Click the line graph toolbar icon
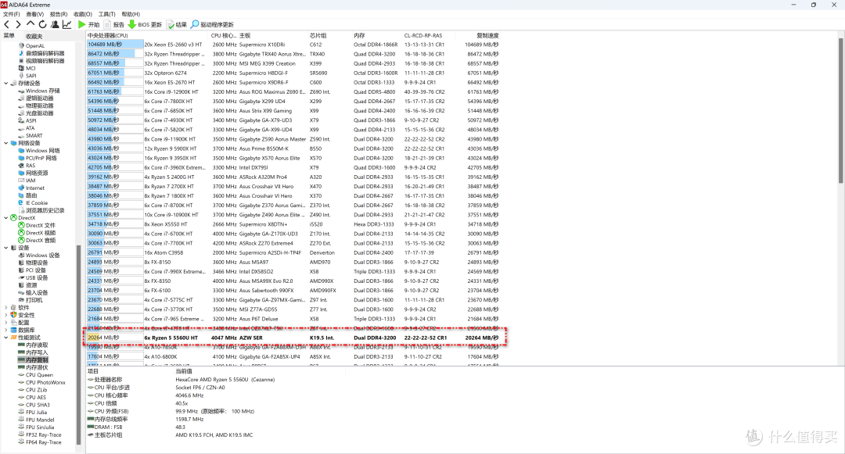 pyautogui.click(x=67, y=25)
